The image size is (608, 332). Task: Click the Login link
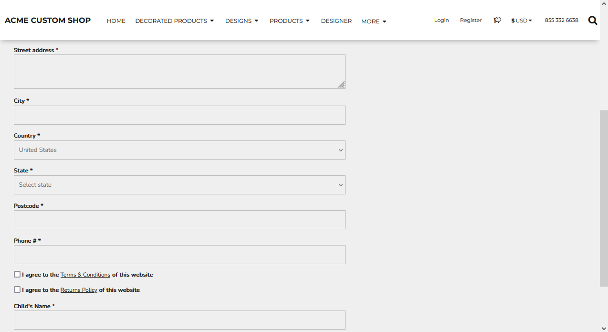coord(441,20)
